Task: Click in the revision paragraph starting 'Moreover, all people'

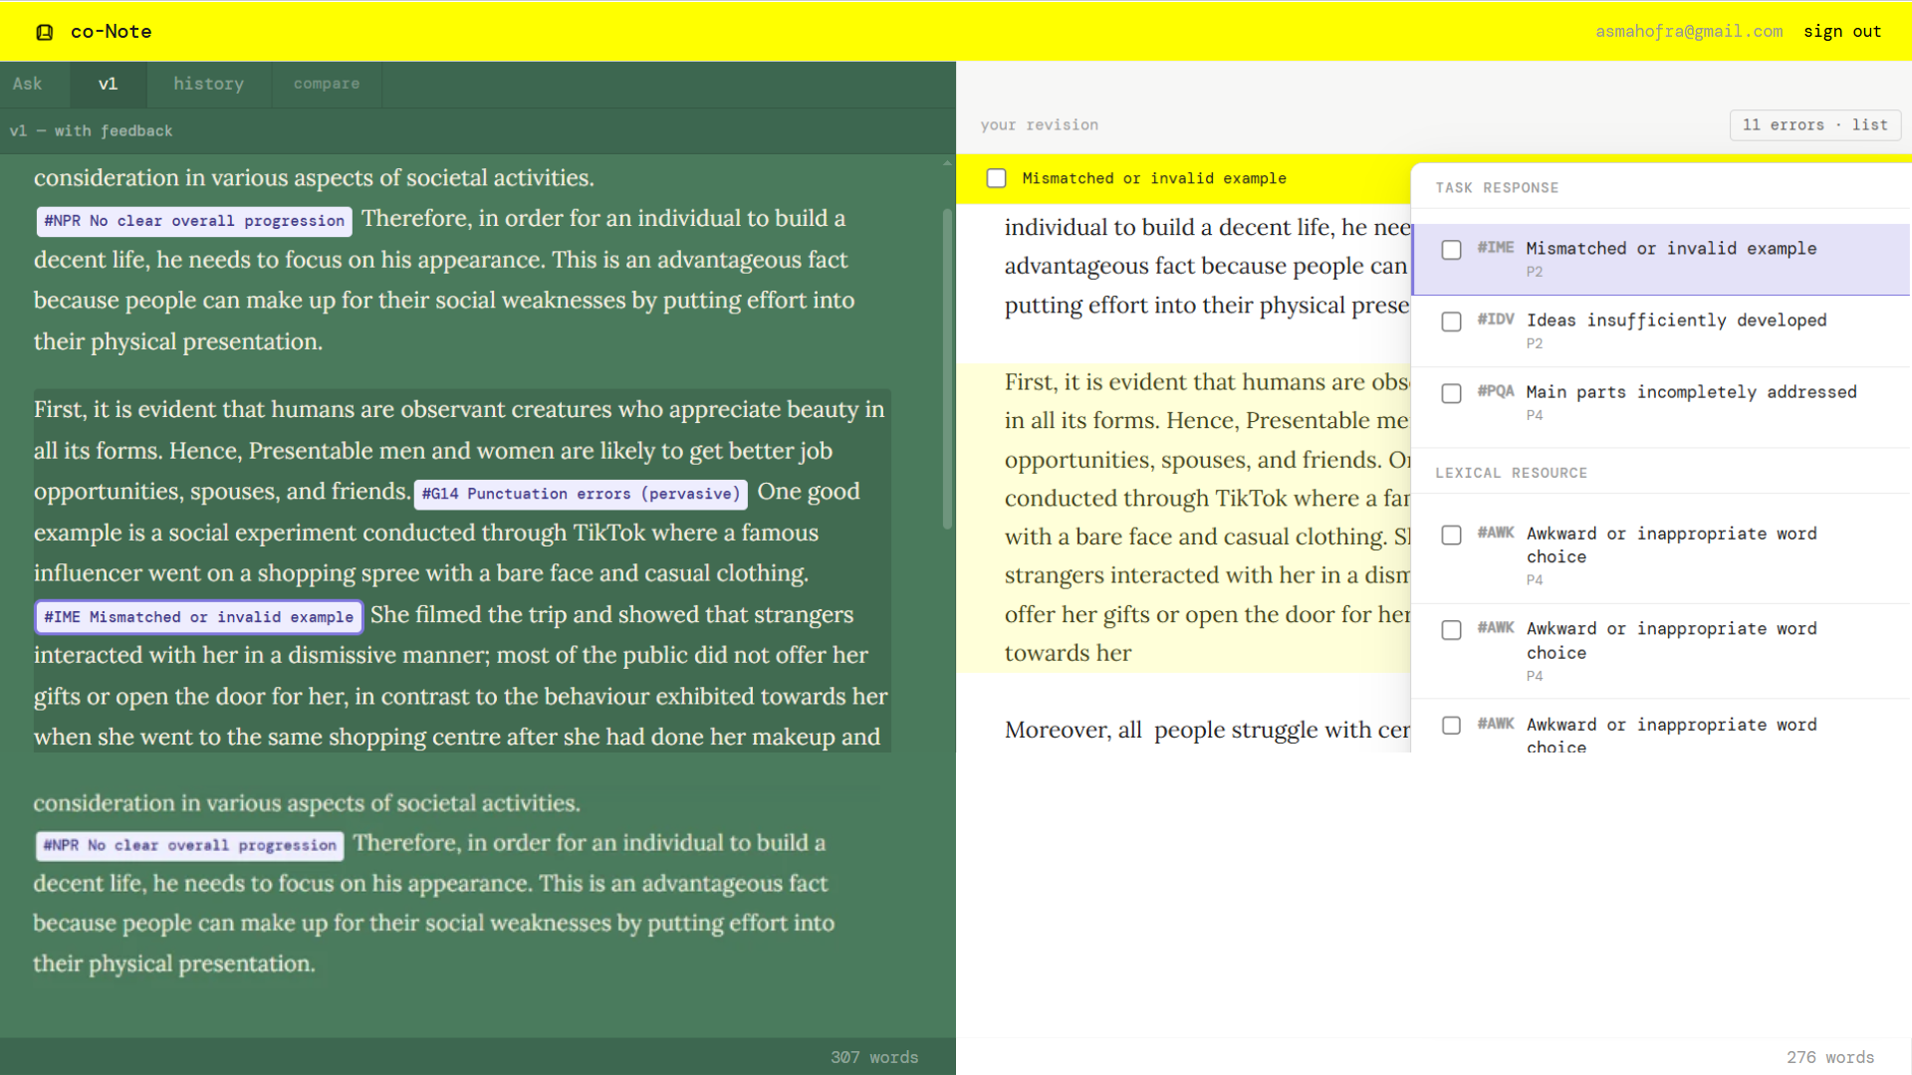Action: 1207,730
